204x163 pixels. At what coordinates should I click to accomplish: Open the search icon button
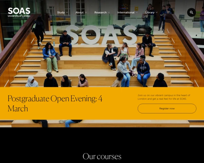point(191,13)
